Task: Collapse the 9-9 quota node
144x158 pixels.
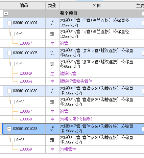Action: 13,34
